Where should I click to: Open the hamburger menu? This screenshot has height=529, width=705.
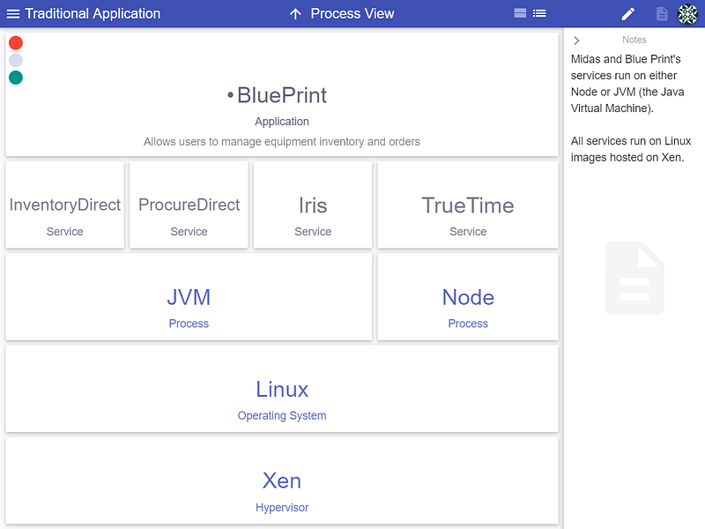[13, 14]
